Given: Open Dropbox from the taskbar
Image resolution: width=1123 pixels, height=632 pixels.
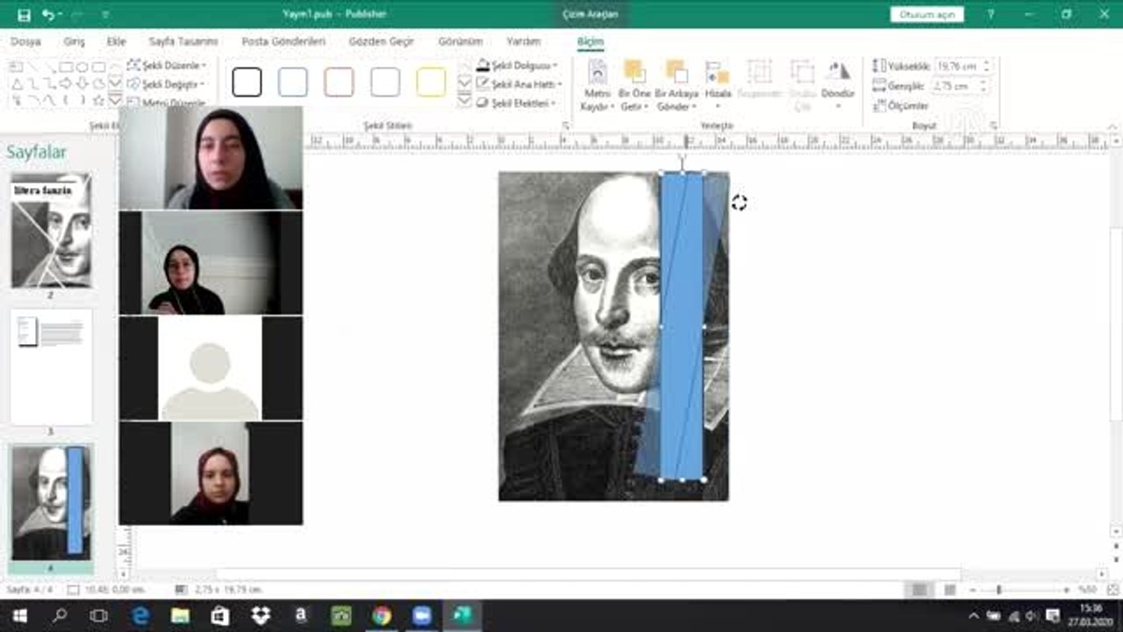Looking at the screenshot, I should tap(261, 615).
